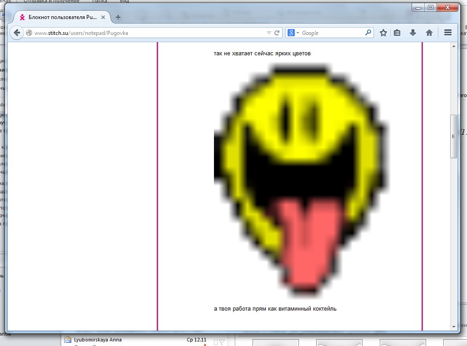
Task: Bookmark this page with the star icon
Action: (x=383, y=33)
